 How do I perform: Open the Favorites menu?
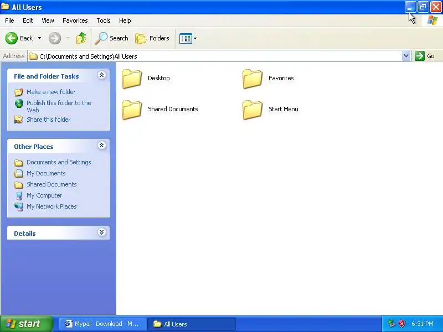point(75,20)
